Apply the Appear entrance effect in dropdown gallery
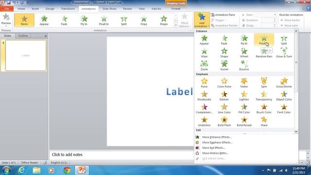 pyautogui.click(x=204, y=40)
